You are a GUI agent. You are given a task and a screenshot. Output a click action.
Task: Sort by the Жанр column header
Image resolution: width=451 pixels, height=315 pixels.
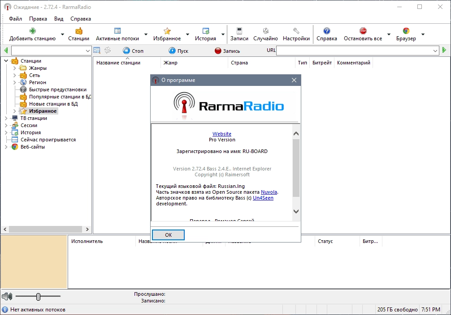tap(194, 63)
